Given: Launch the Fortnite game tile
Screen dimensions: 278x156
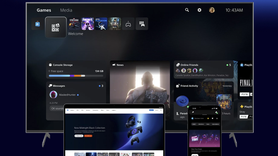Looking at the screenshot, I should [87, 24].
